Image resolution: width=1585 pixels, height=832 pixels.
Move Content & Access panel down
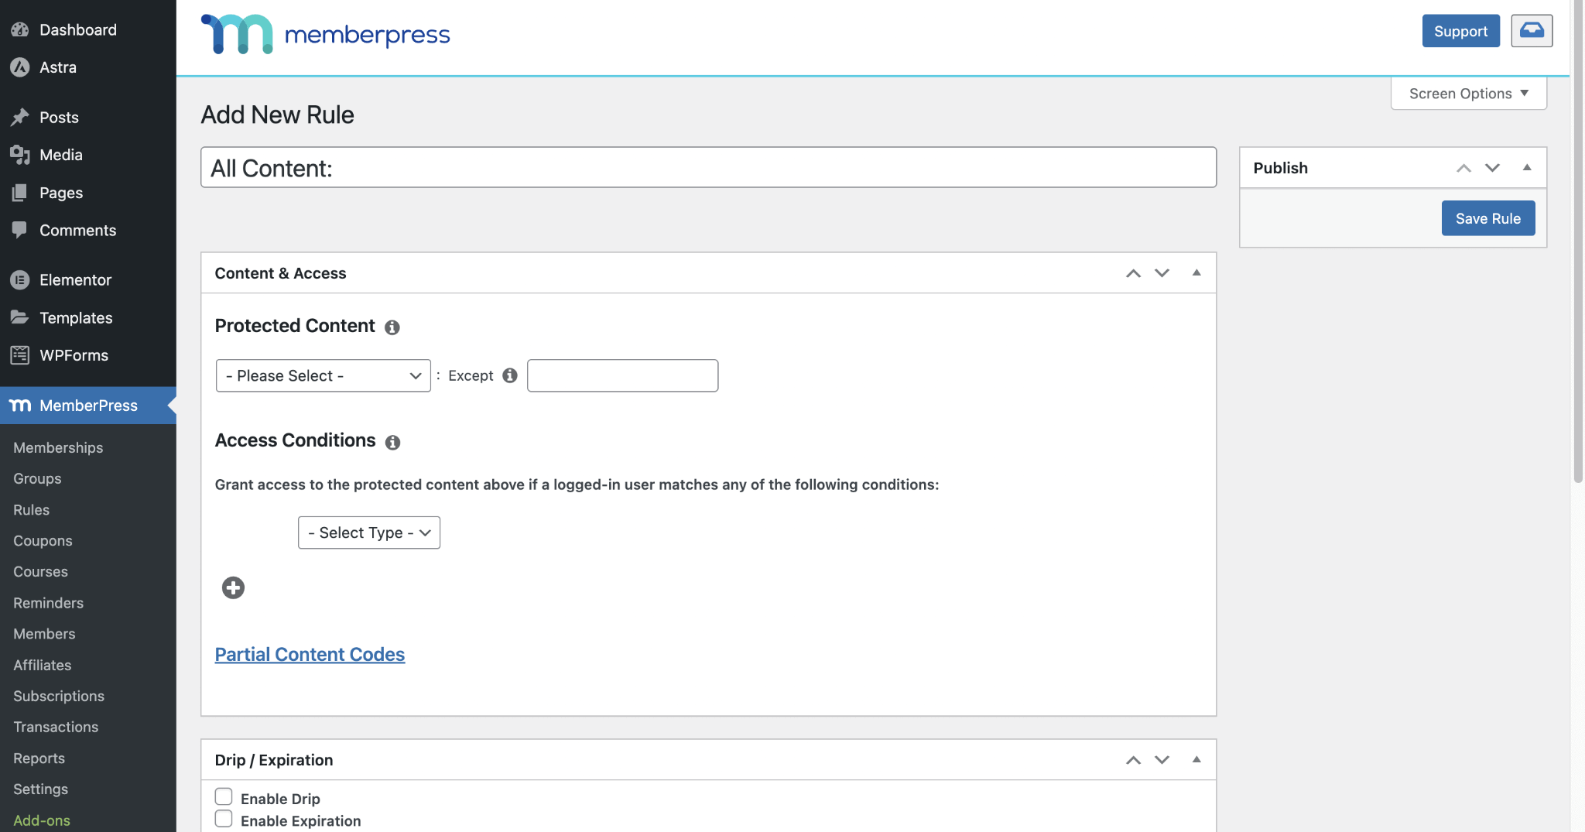[x=1162, y=273]
